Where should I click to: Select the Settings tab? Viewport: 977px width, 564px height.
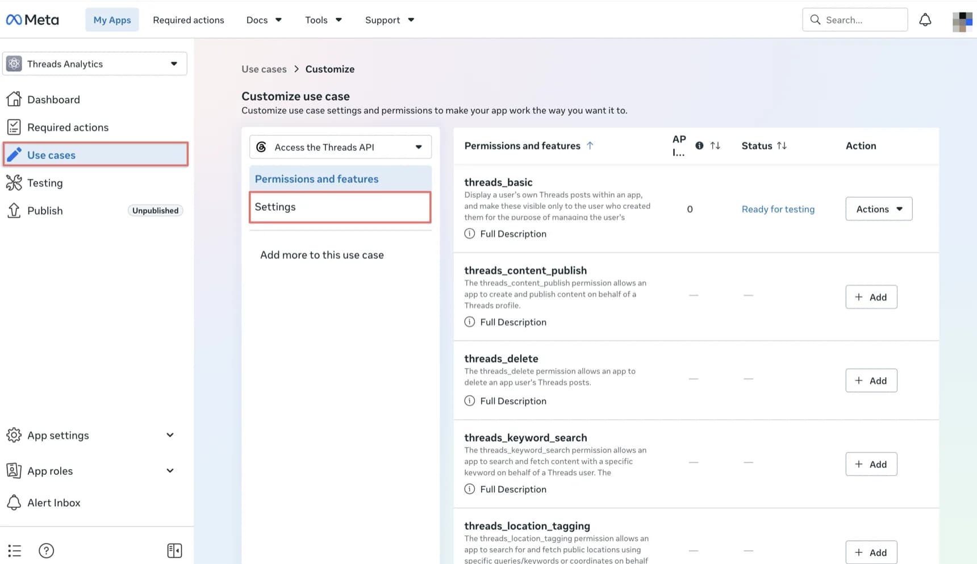pos(340,207)
